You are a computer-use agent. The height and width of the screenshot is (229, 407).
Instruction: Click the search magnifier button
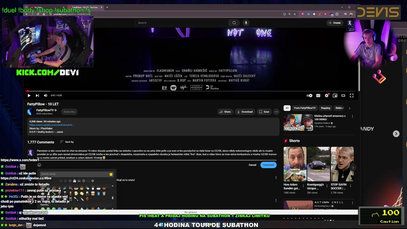[234, 23]
